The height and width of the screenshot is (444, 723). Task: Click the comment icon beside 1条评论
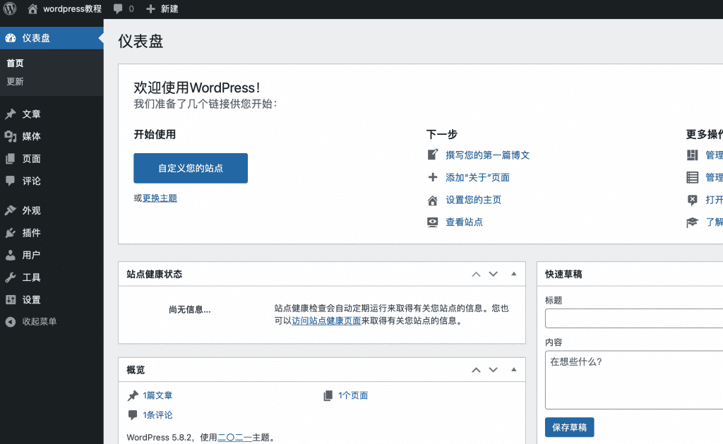133,415
